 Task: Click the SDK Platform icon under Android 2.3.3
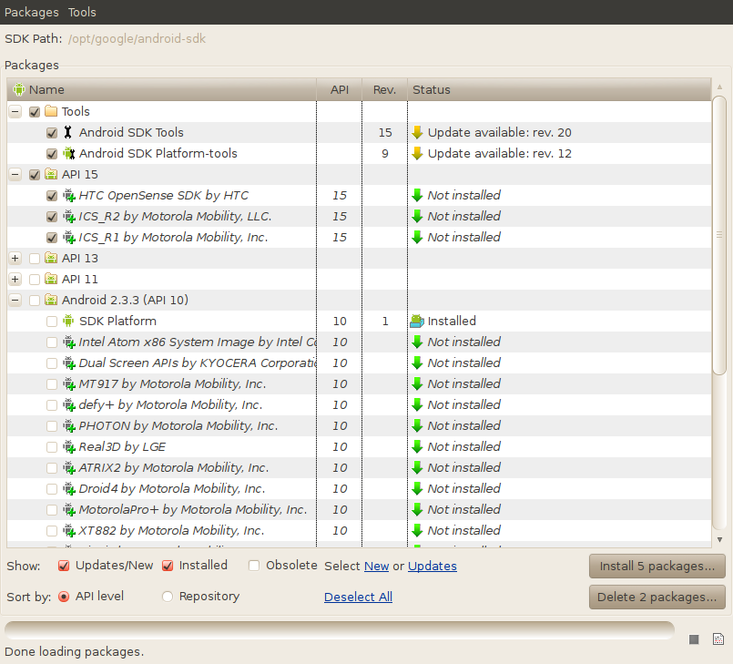pyautogui.click(x=67, y=321)
